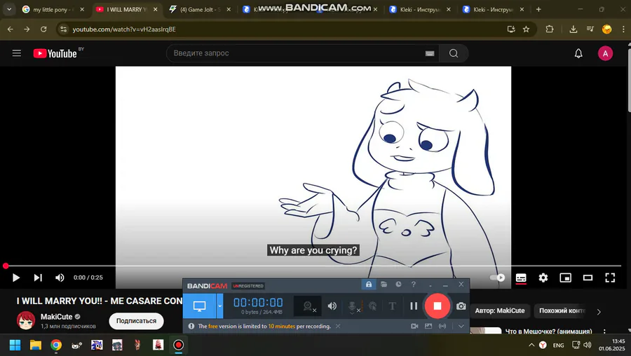The image size is (631, 356).
Task: Toggle Bandicam webcam overlay
Action: point(308,306)
